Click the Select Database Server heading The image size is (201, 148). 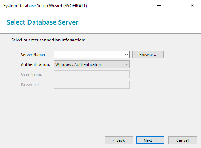point(42,22)
